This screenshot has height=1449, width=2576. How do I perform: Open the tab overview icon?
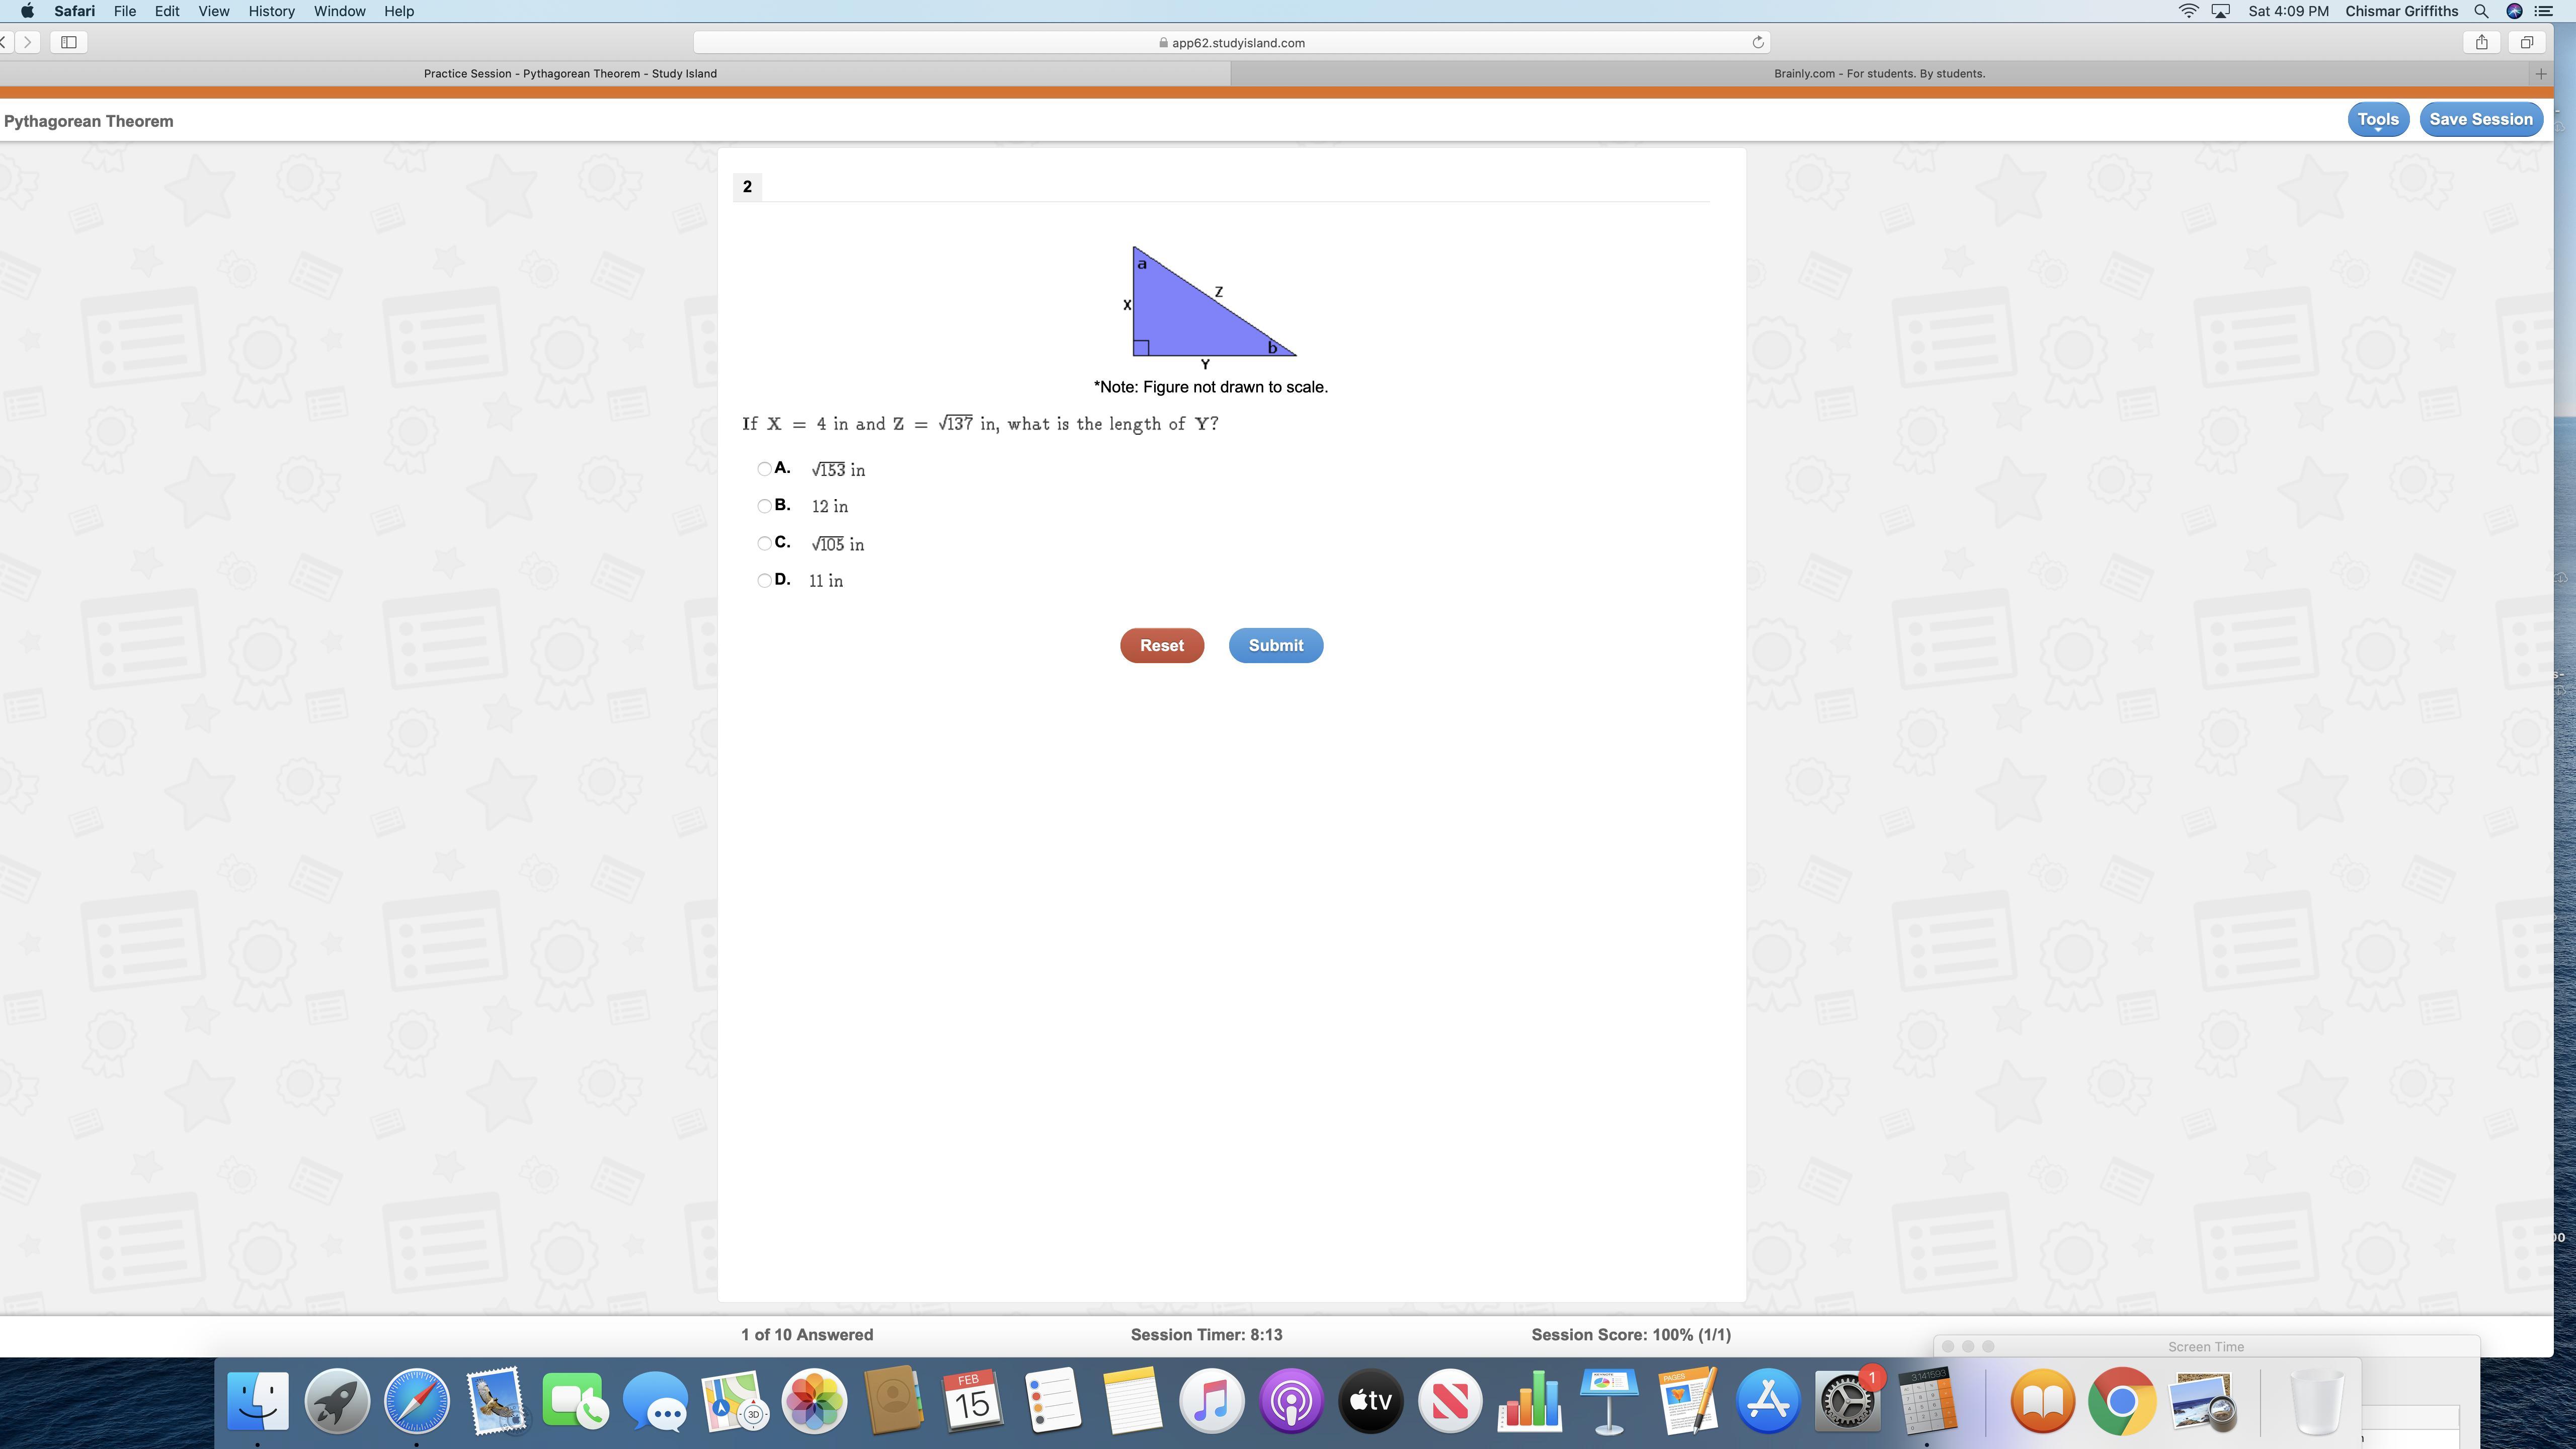tap(2526, 42)
